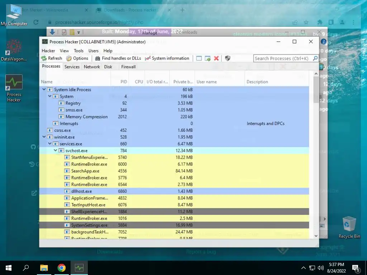Viewport: 367px width, 275px height.
Task: Sort by the User name column header
Action: pyautogui.click(x=220, y=82)
